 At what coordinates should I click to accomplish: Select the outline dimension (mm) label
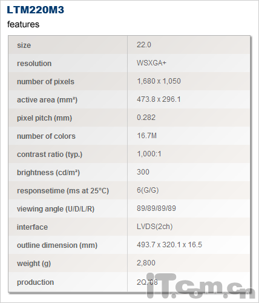(57, 245)
